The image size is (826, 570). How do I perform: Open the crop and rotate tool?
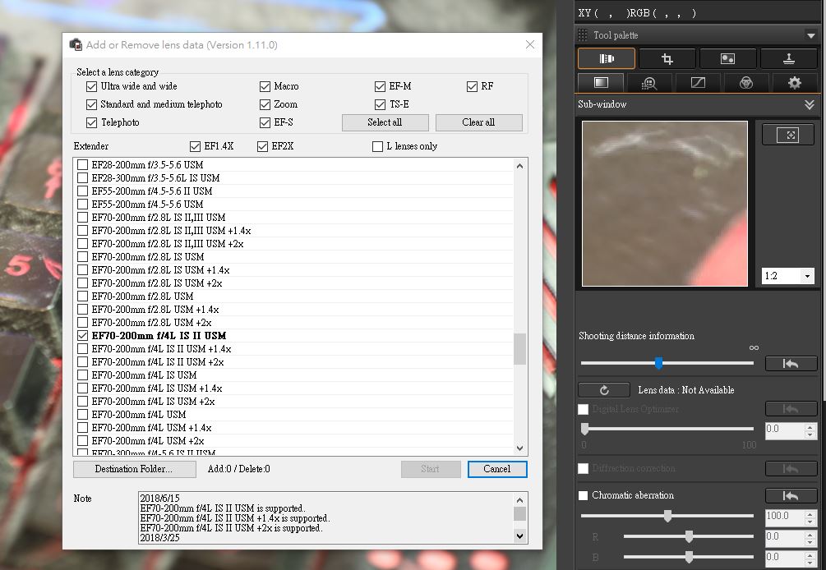(x=667, y=58)
